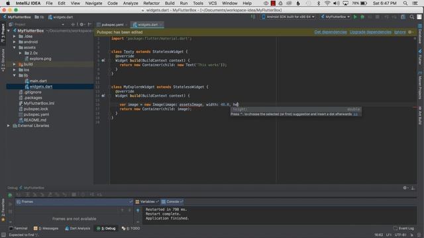This screenshot has height=238, width=424.
Task: Run MyFlutterBox with the green play icon
Action: (x=355, y=17)
